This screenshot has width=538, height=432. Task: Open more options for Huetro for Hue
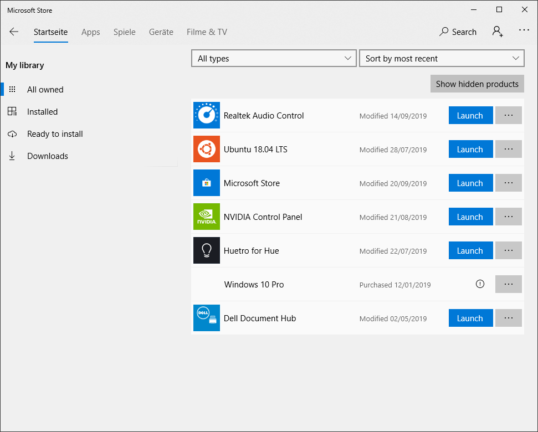(x=509, y=250)
